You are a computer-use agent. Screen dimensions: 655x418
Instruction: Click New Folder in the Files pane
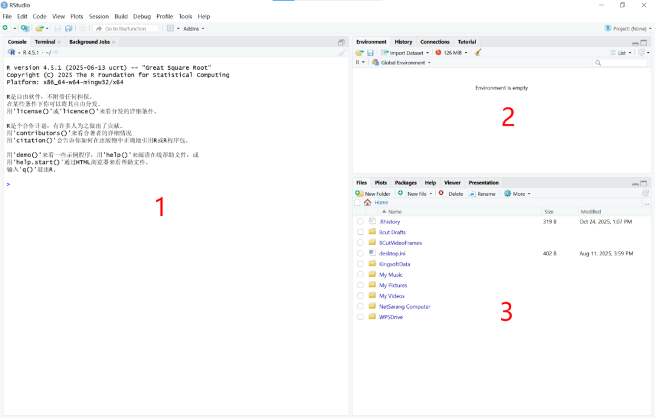(374, 193)
